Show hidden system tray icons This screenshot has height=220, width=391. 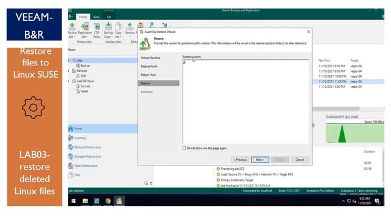[x=343, y=201]
